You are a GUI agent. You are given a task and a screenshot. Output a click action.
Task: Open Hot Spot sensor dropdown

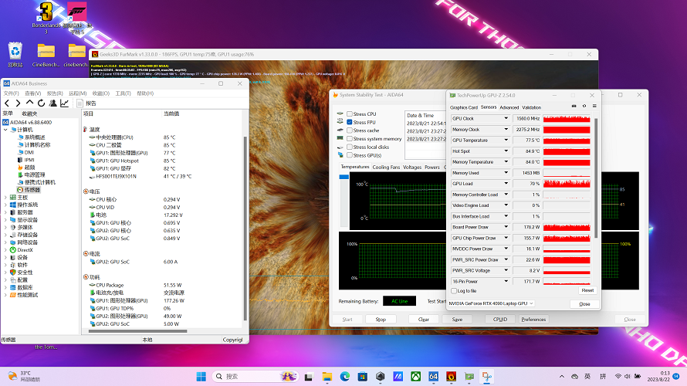coord(506,151)
